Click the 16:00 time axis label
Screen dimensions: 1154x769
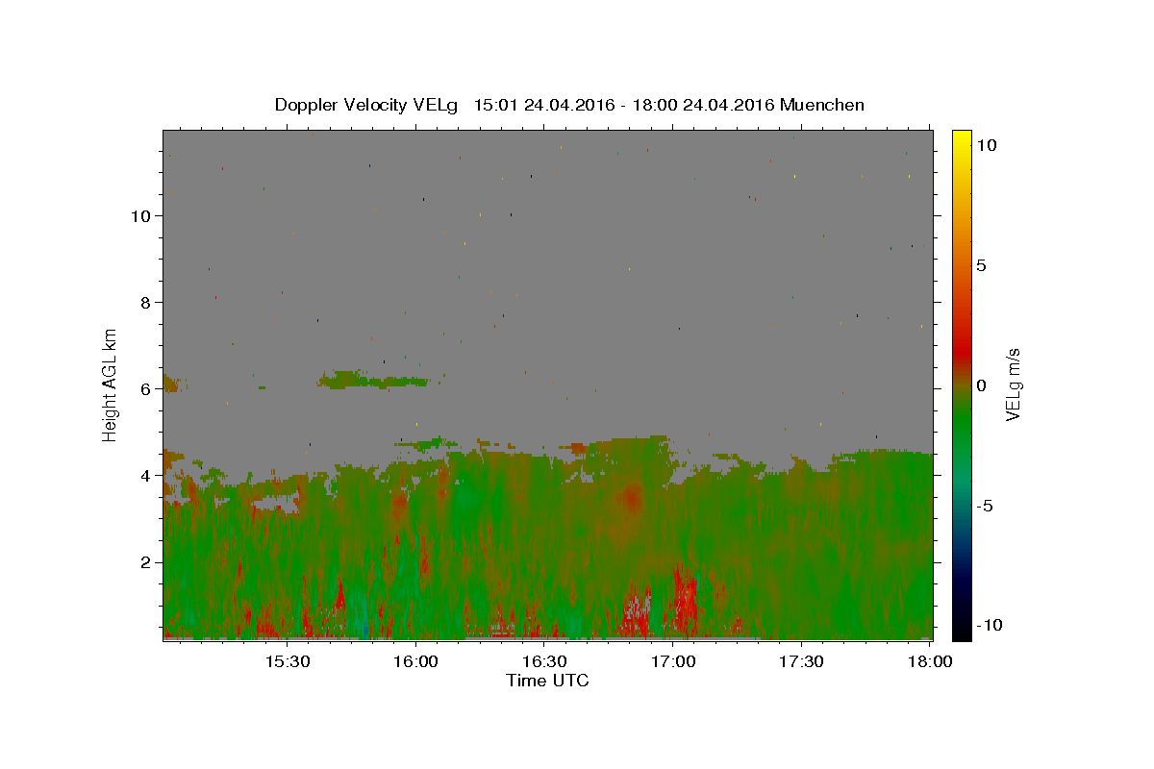(415, 661)
